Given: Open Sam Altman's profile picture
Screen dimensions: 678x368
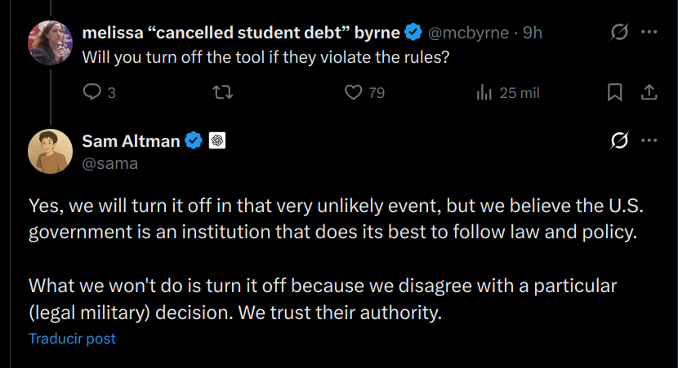Looking at the screenshot, I should coord(50,151).
